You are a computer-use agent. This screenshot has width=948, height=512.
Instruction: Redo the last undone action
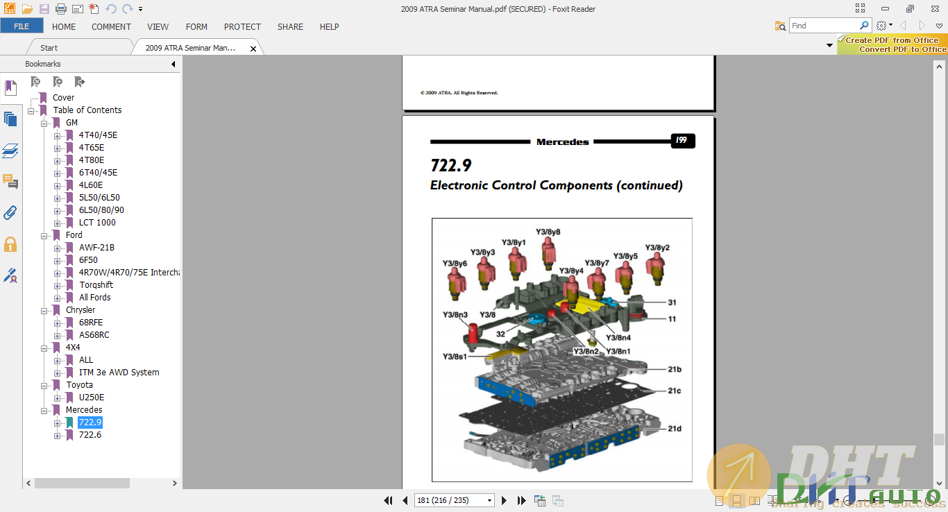[128, 9]
